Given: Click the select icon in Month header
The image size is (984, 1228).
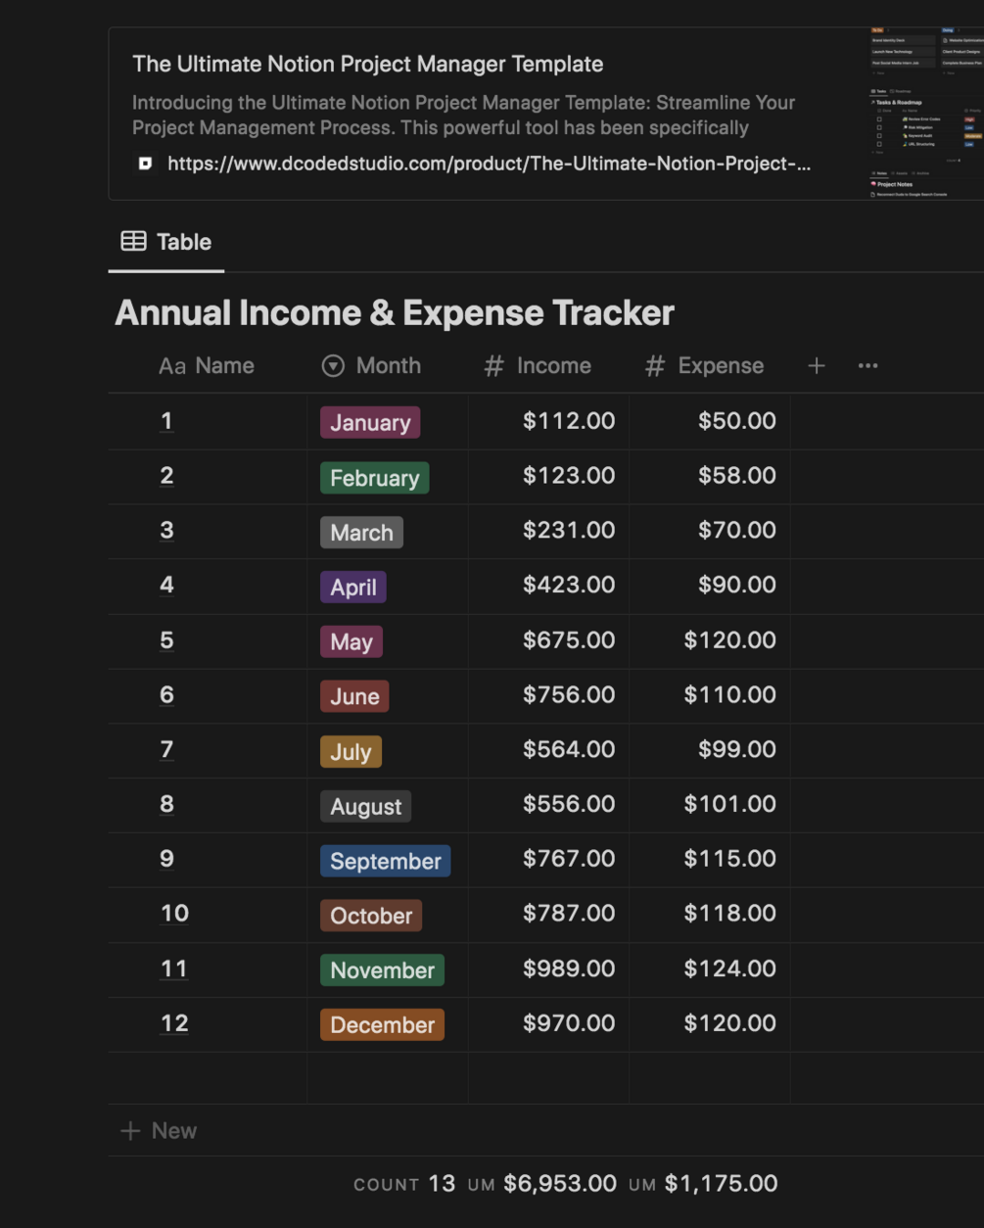Looking at the screenshot, I should pyautogui.click(x=333, y=366).
